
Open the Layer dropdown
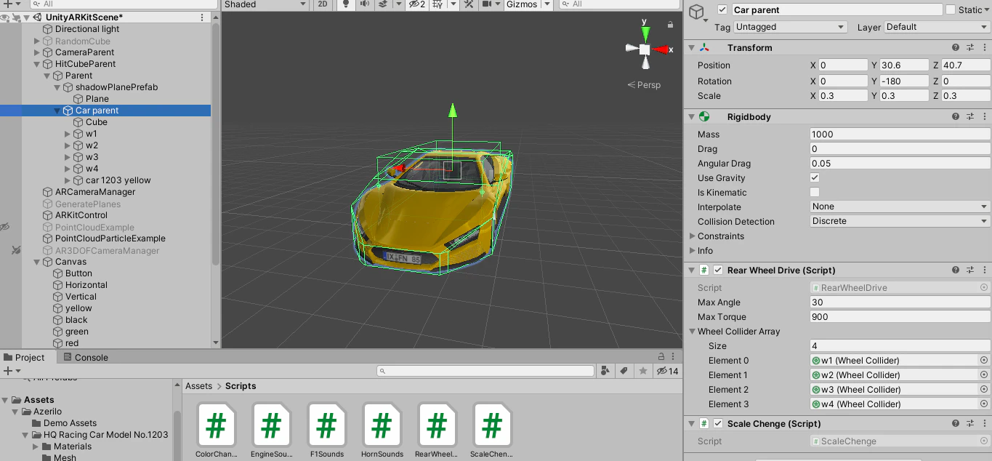[937, 27]
